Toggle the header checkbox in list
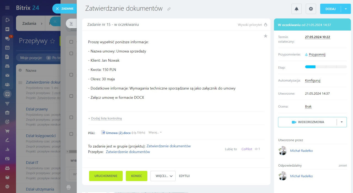 [x=71, y=42]
